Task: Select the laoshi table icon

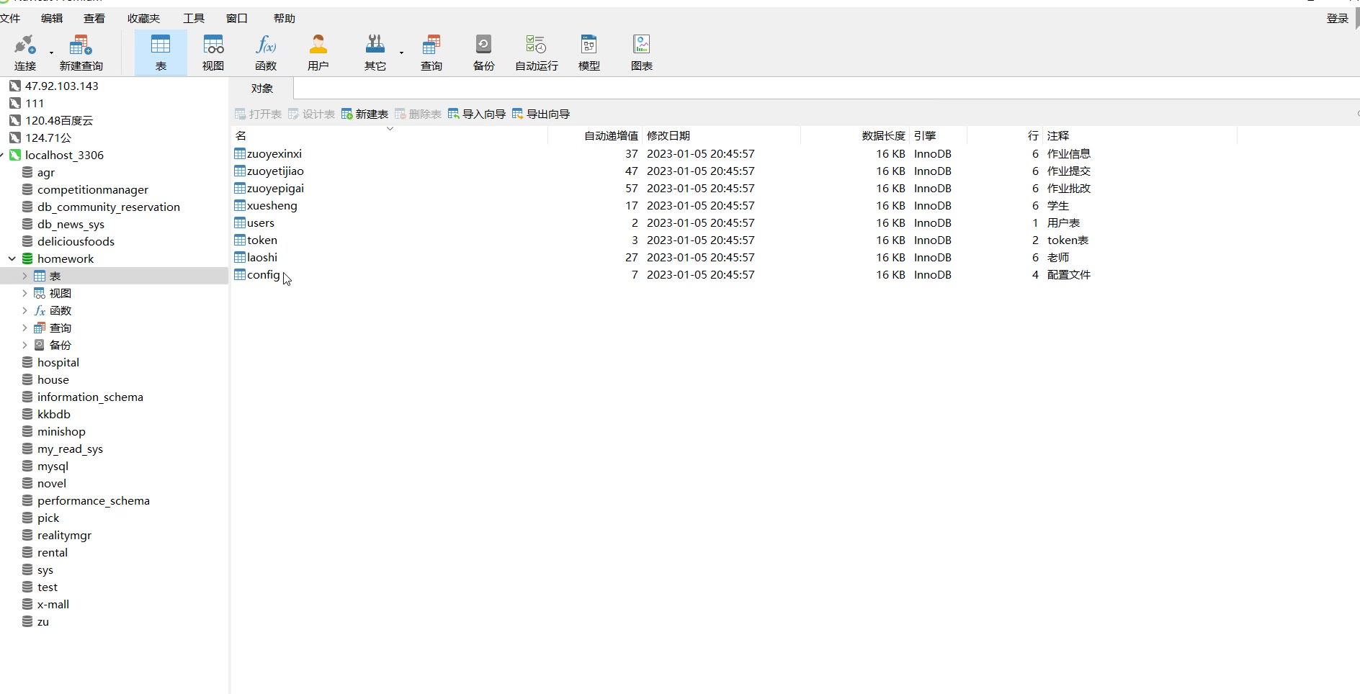Action: 240,257
